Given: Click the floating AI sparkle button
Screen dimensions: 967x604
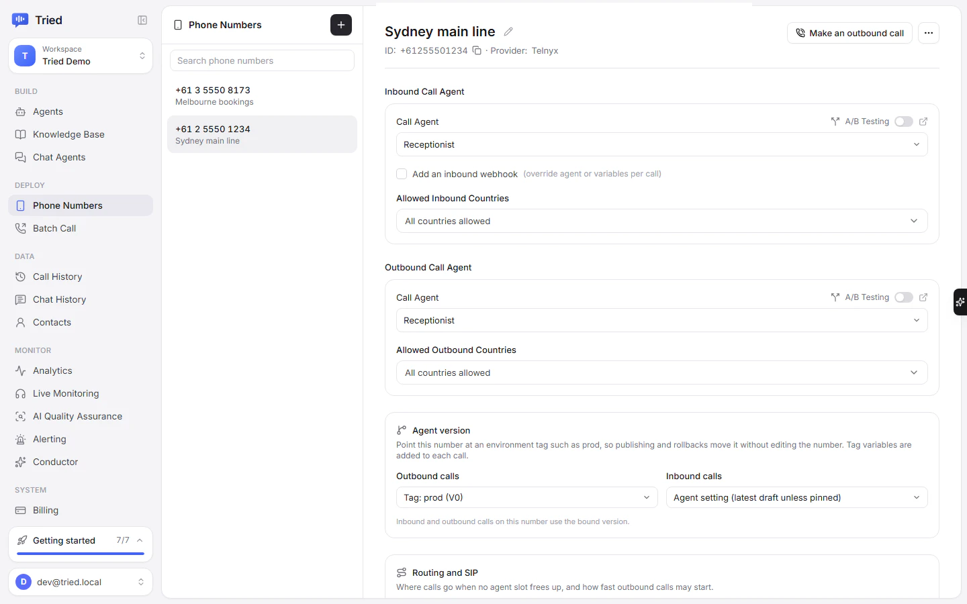Looking at the screenshot, I should (x=960, y=302).
